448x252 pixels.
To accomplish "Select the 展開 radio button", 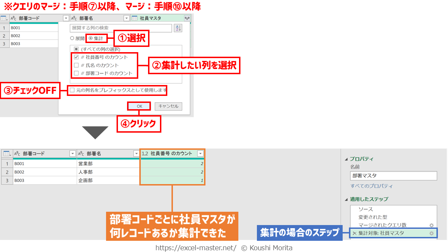I will [72, 38].
